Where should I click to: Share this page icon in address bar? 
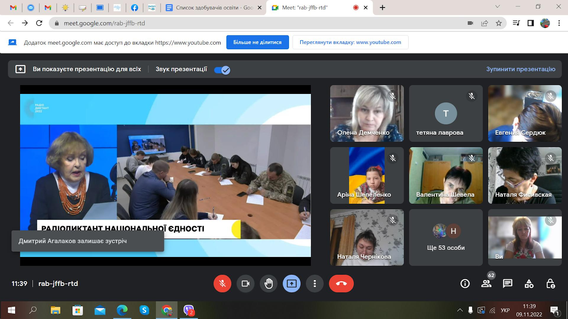[x=485, y=23]
